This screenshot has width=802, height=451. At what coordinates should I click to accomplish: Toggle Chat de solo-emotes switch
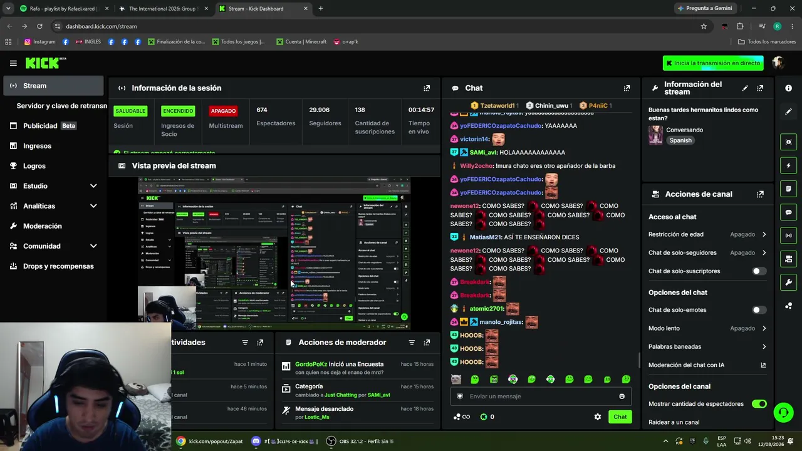[x=759, y=310]
